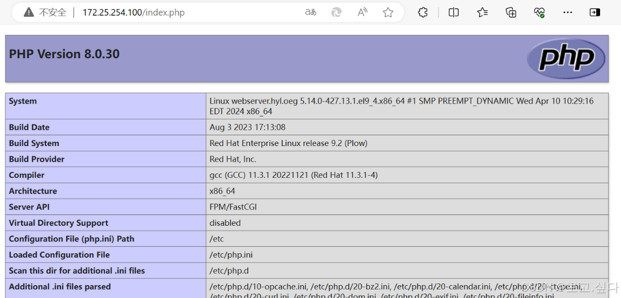Open the Settings and more ellipsis menu
Image resolution: width=621 pixels, height=298 pixels.
568,13
